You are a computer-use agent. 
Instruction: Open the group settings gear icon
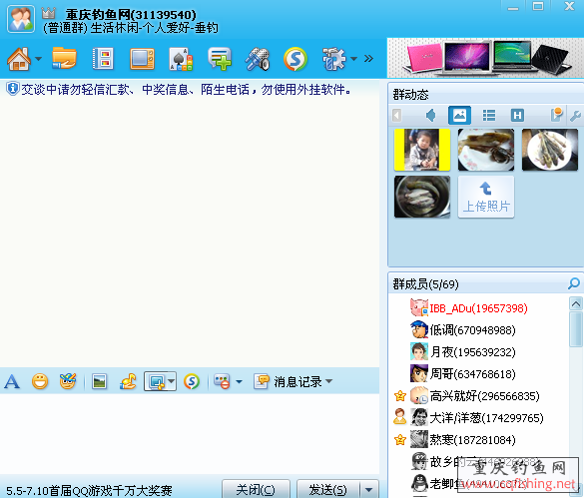coord(333,59)
